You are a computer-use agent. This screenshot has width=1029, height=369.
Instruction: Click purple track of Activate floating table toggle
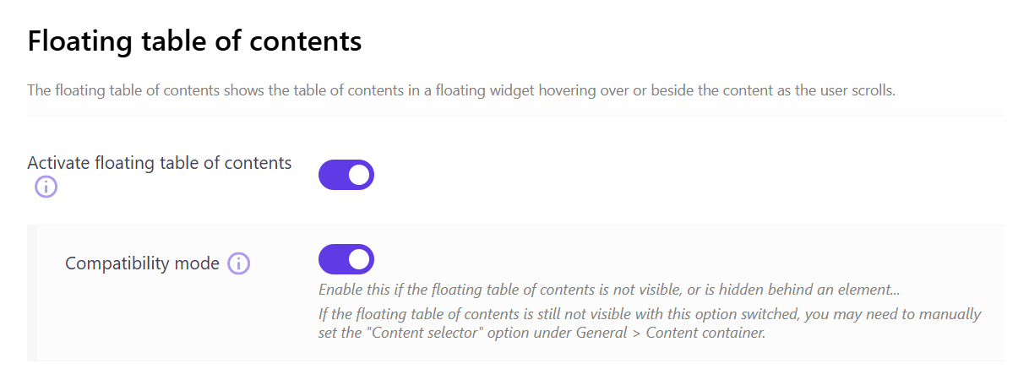[x=332, y=175]
